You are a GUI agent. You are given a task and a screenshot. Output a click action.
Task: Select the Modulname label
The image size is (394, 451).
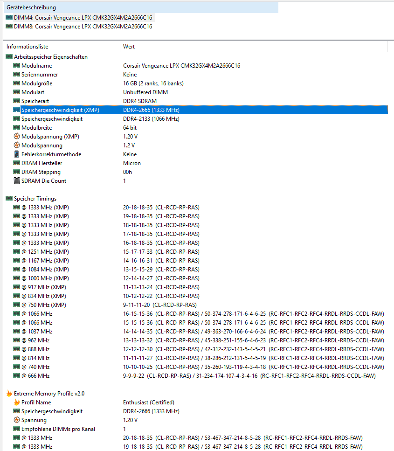[36, 66]
